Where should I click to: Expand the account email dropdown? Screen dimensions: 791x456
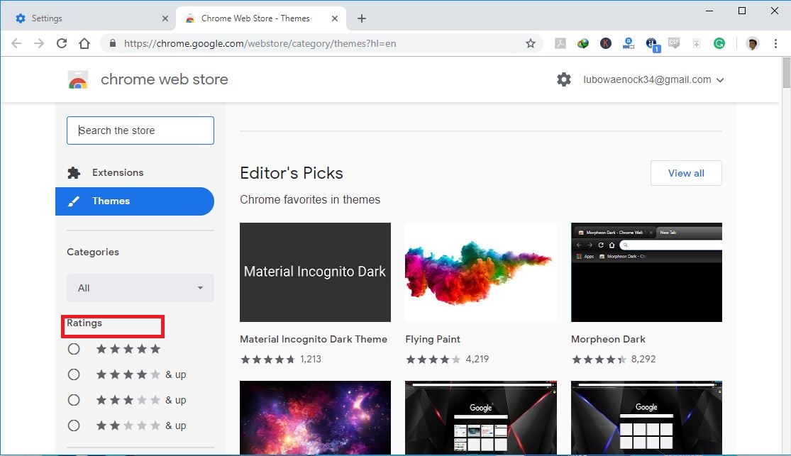click(x=721, y=79)
